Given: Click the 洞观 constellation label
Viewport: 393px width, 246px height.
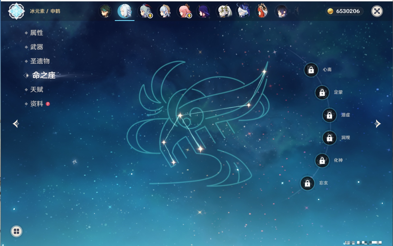Looking at the screenshot, I should (346, 138).
